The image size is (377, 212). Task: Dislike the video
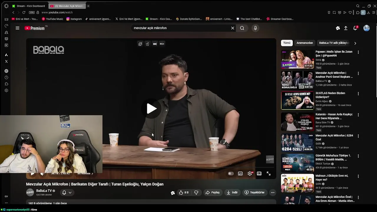[x=196, y=193]
